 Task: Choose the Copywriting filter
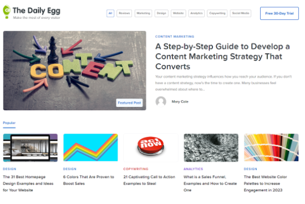217,13
